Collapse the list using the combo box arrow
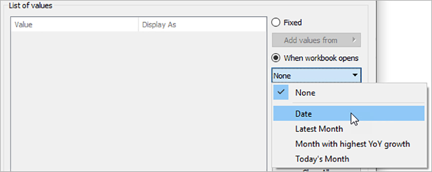Viewport: 432px width, 172px height. tap(355, 75)
